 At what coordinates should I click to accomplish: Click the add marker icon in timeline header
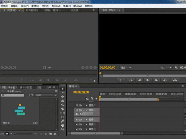(96, 99)
